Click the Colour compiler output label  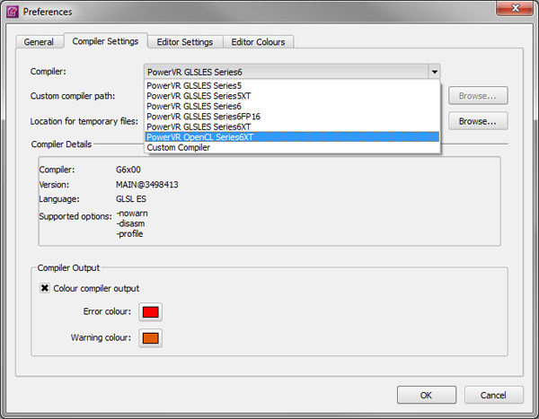97,289
